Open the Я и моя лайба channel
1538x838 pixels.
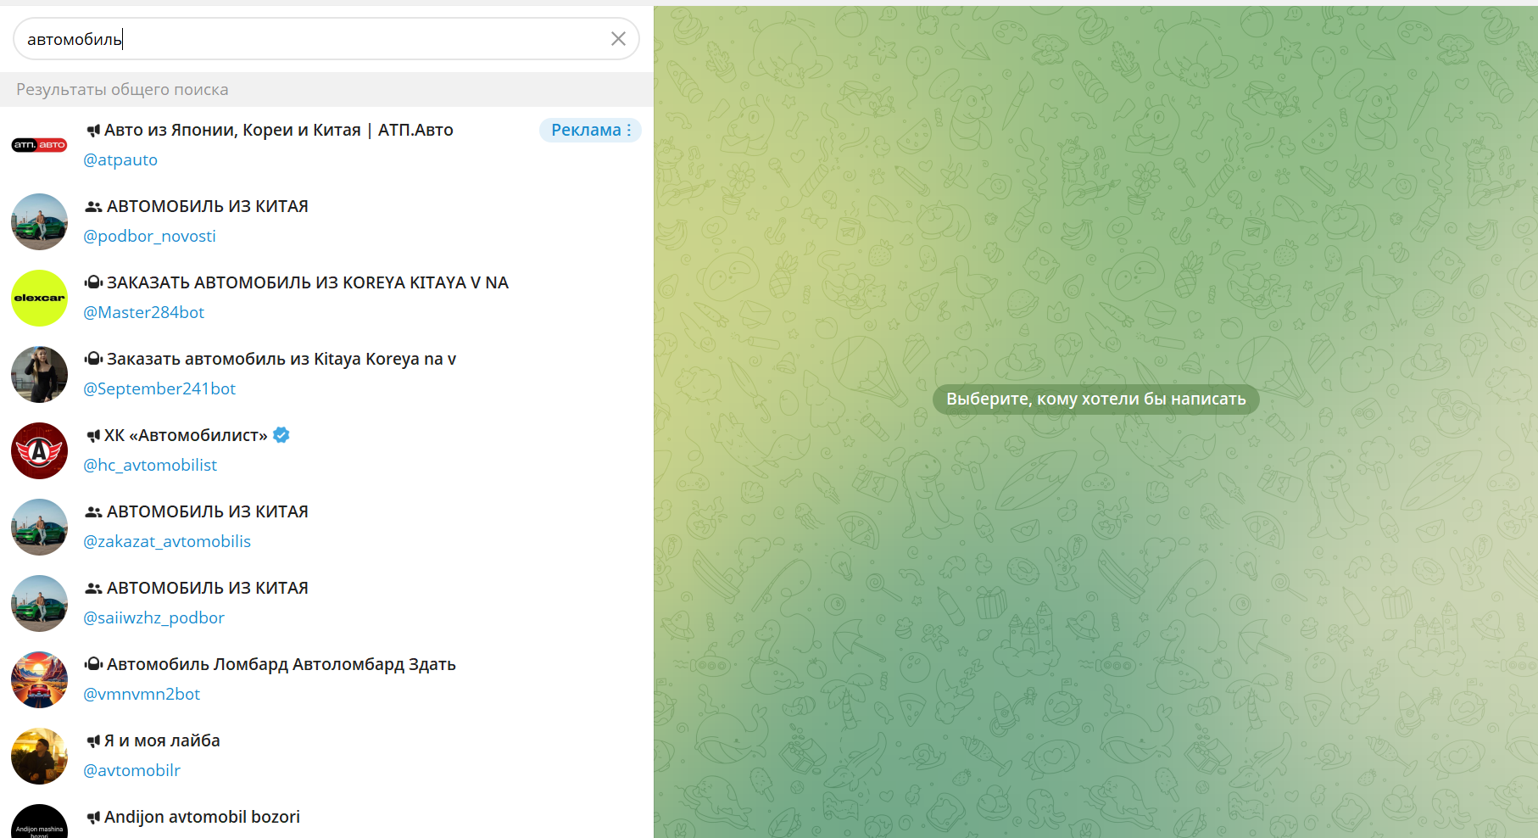pos(326,756)
